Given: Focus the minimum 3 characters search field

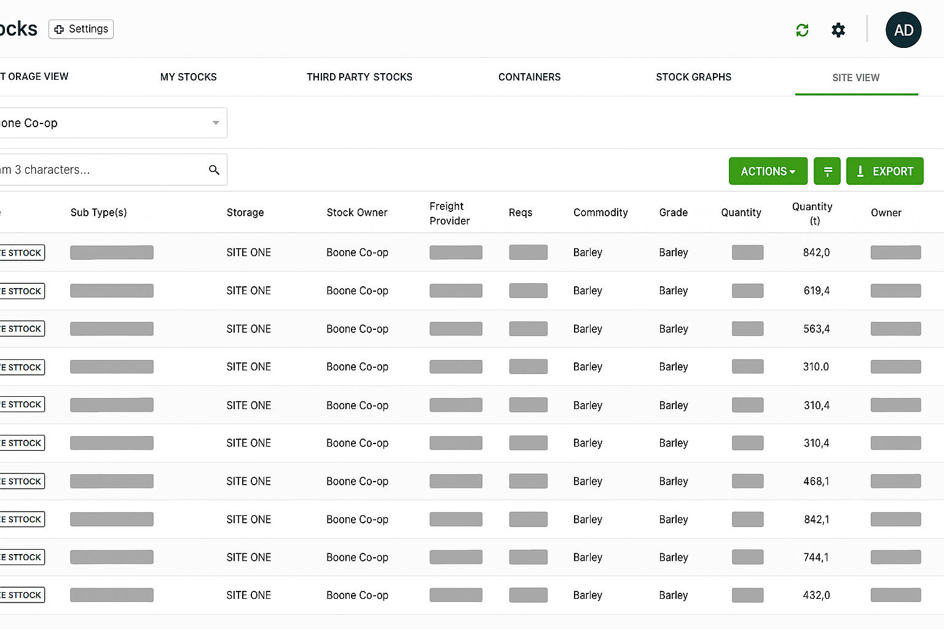Looking at the screenshot, I should click(98, 170).
